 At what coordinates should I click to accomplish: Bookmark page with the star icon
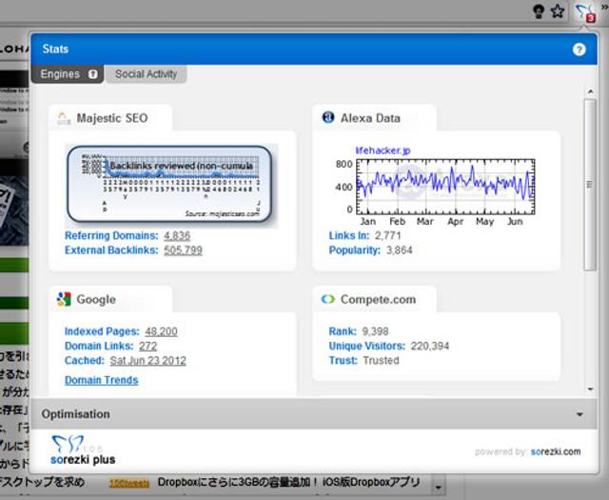tap(558, 11)
